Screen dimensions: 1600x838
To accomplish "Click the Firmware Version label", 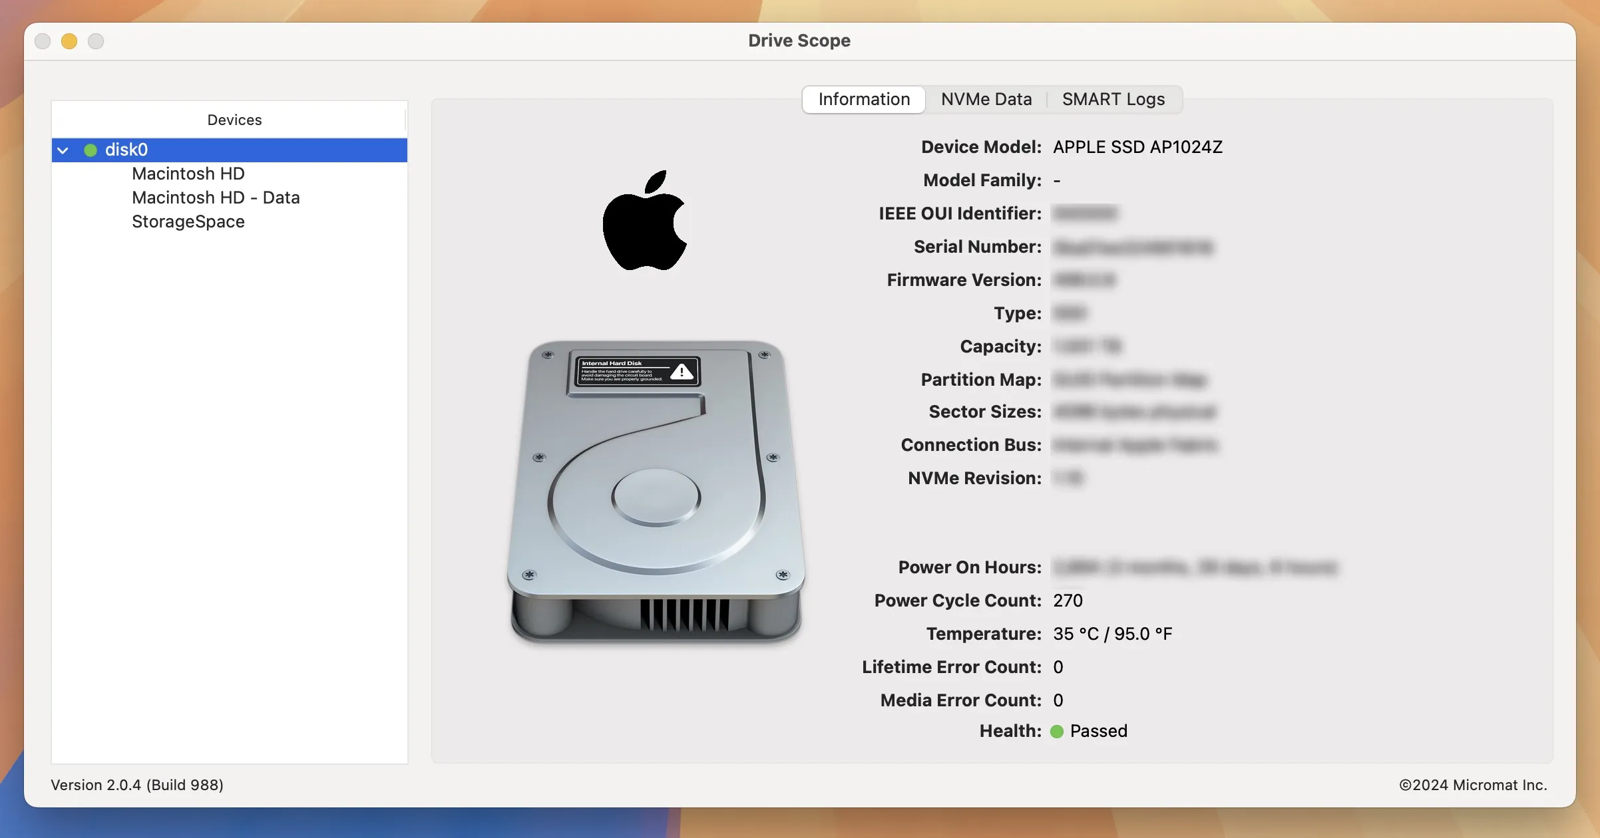I will point(964,280).
